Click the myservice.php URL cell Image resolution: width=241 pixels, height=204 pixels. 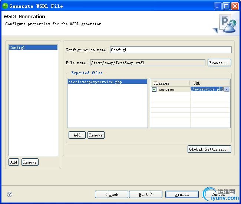pyautogui.click(x=207, y=89)
